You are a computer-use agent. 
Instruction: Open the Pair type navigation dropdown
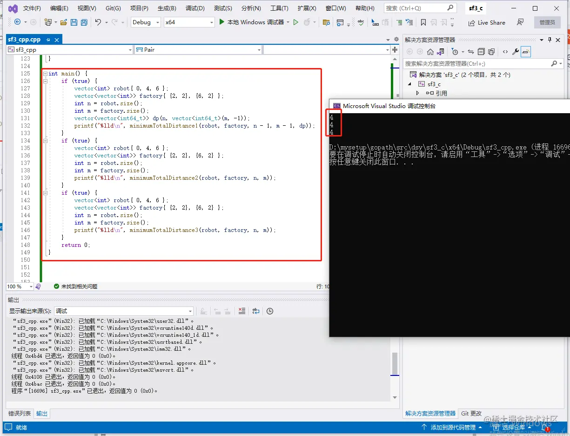click(199, 49)
